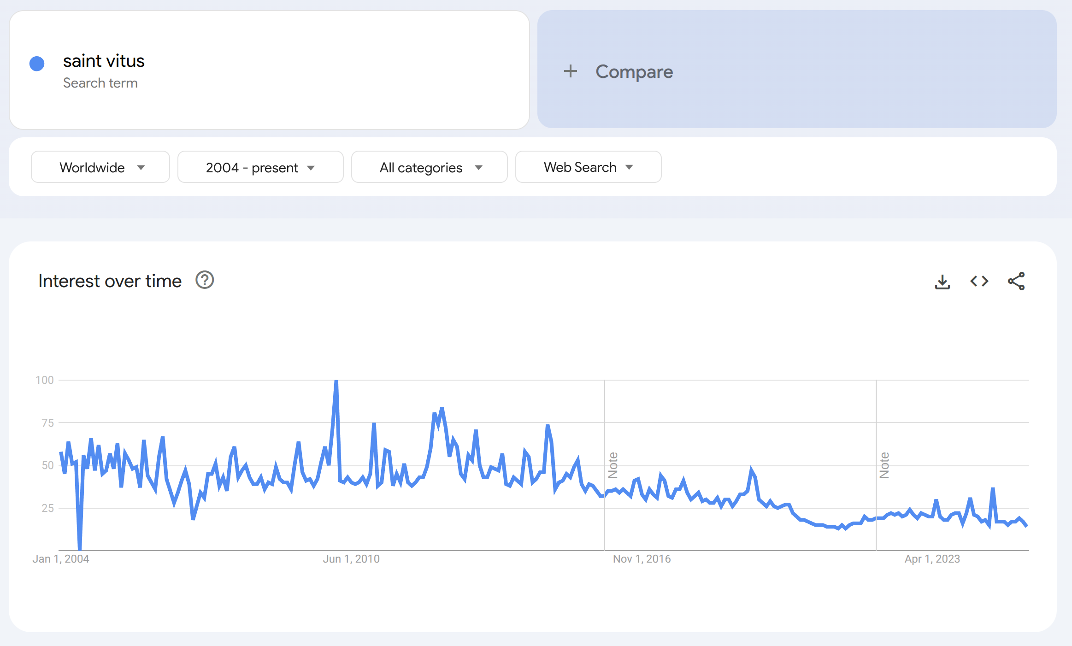Open the embed code icon
Viewport: 1072px width, 646px height.
[979, 281]
